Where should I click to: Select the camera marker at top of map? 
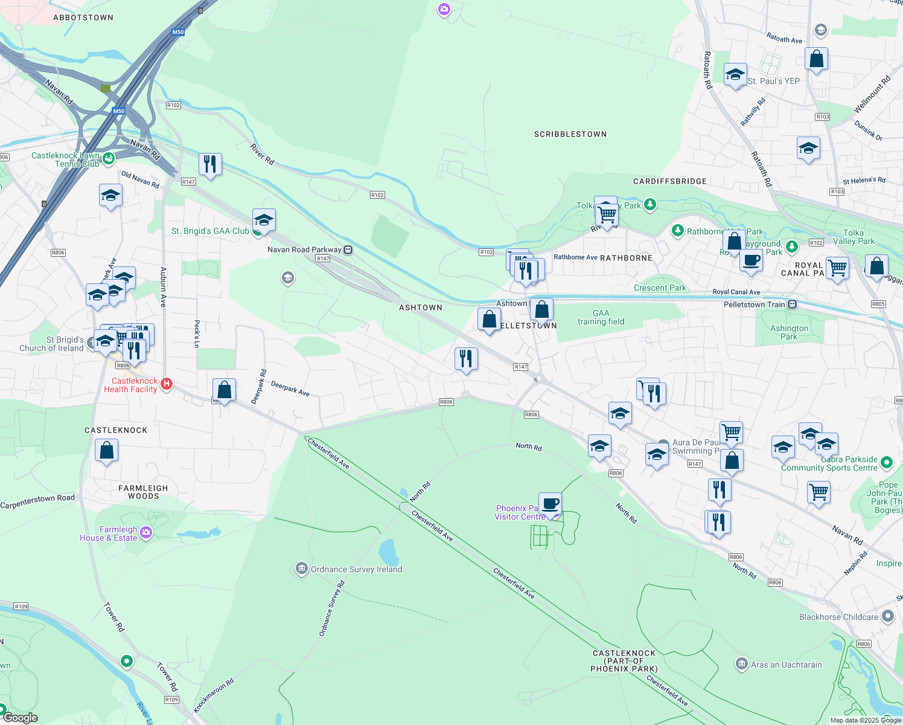pyautogui.click(x=444, y=10)
